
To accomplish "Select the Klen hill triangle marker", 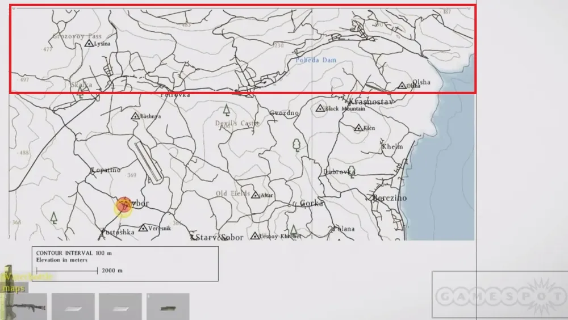I will coord(358,128).
